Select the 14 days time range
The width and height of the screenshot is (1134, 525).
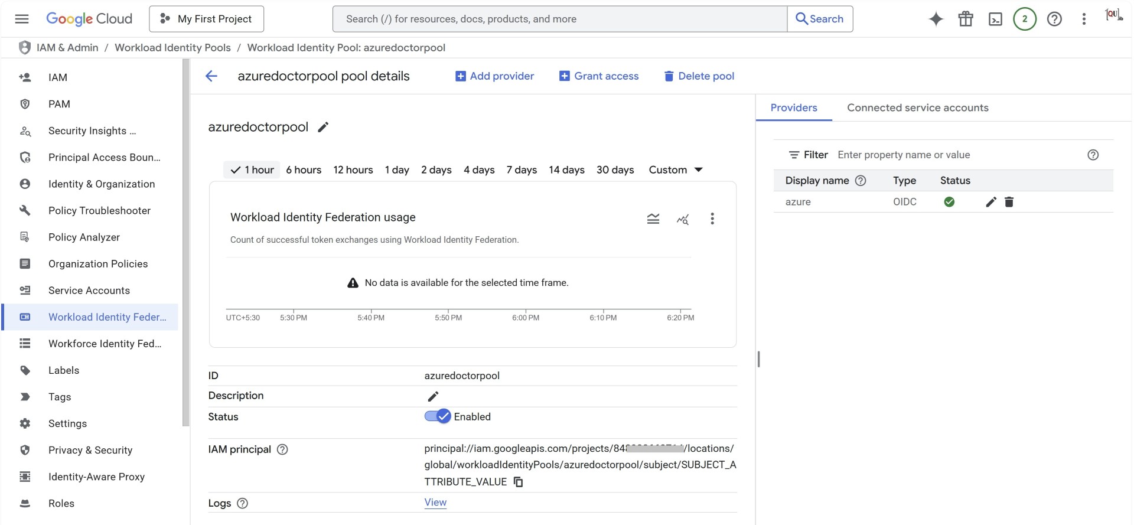(566, 170)
